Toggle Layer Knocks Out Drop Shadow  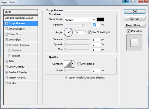(66, 78)
